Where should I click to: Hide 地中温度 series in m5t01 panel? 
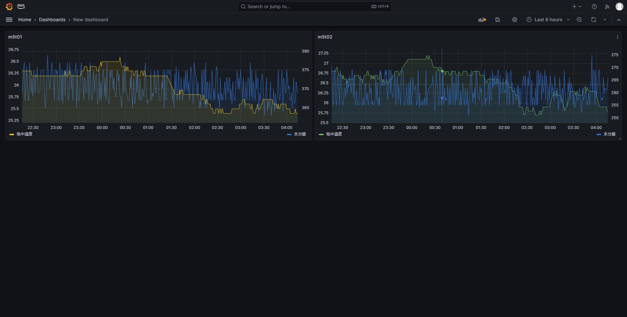pyautogui.click(x=24, y=134)
